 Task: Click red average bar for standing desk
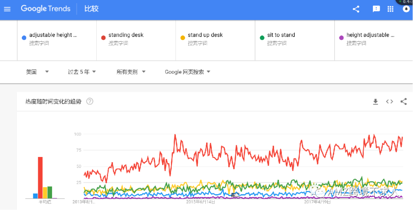40,178
